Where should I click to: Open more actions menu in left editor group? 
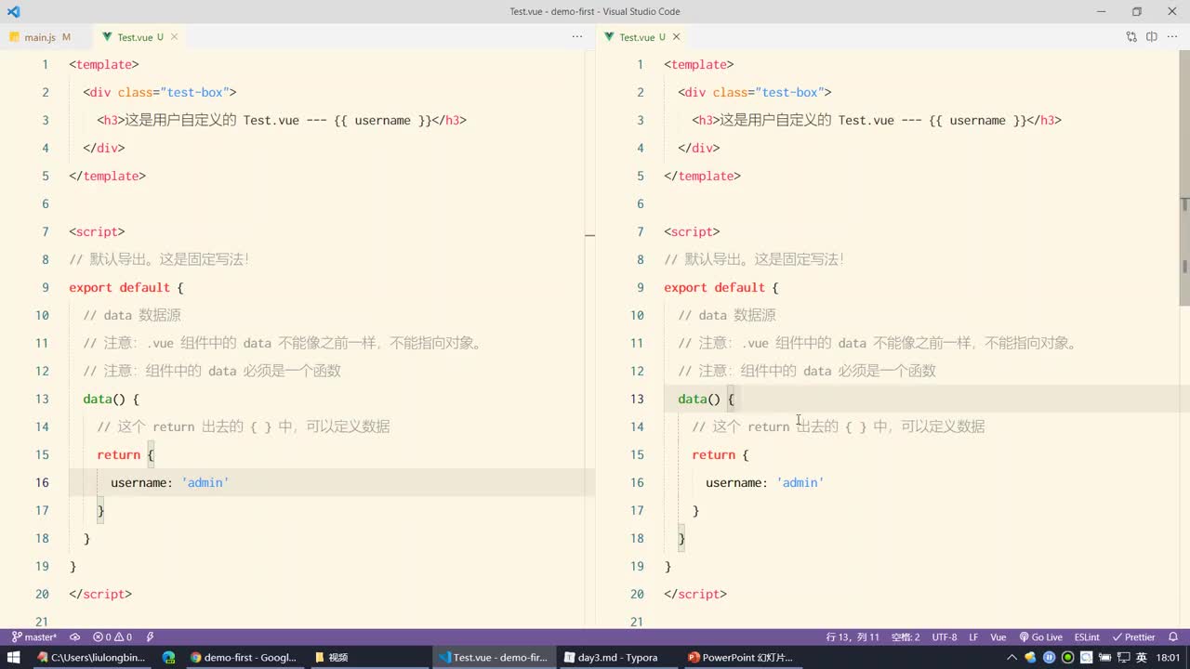(x=577, y=37)
